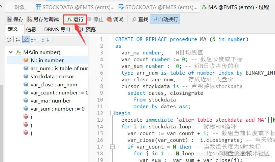Click line number 1 in gutter
The width and height of the screenshot is (275, 162).
tap(101, 39)
